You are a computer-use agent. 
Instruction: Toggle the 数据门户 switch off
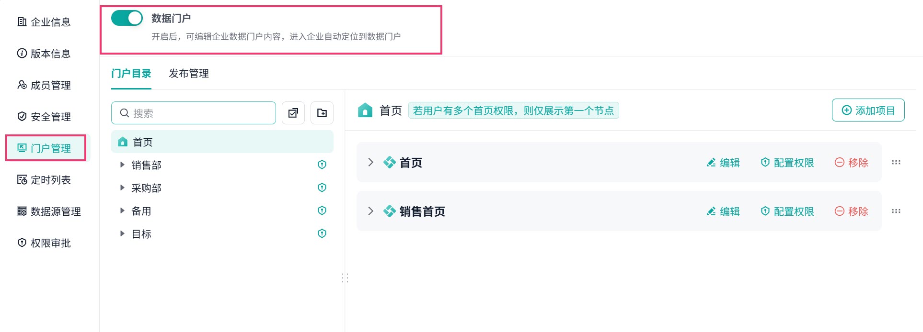pos(127,18)
